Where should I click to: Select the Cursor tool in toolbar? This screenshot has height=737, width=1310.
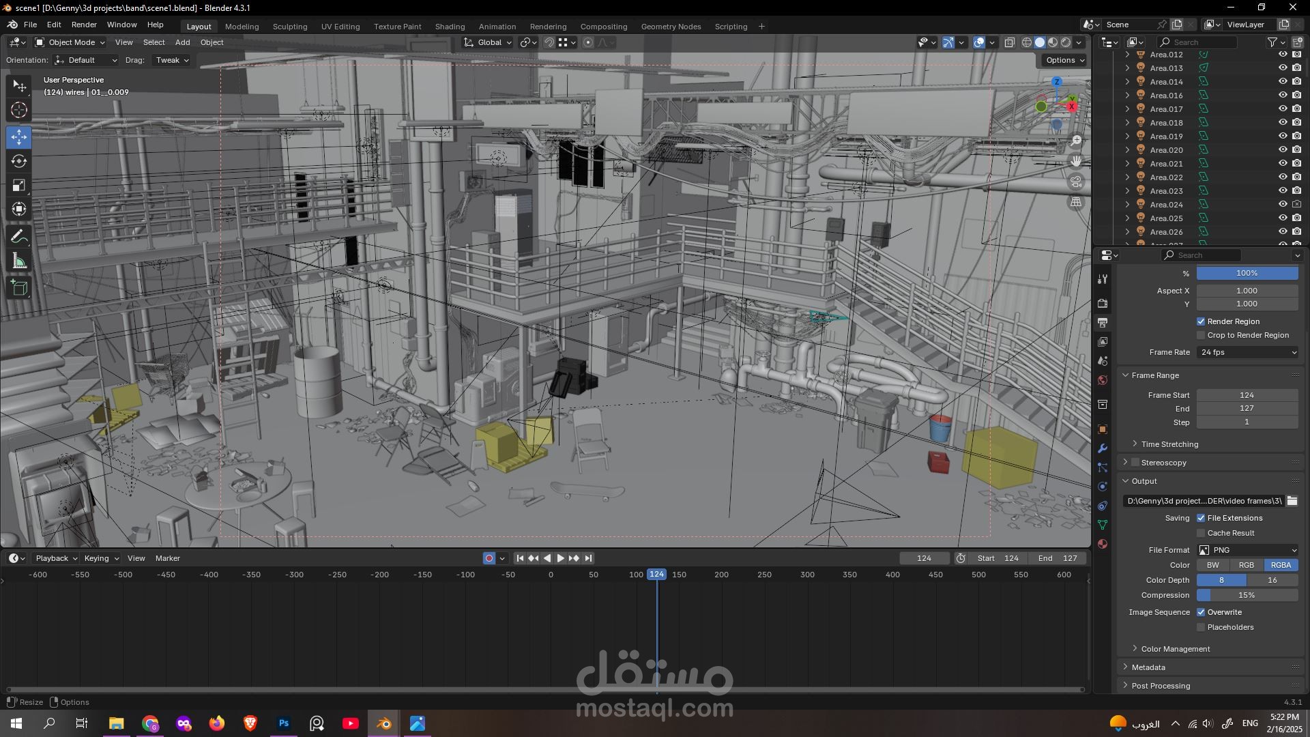tap(19, 110)
